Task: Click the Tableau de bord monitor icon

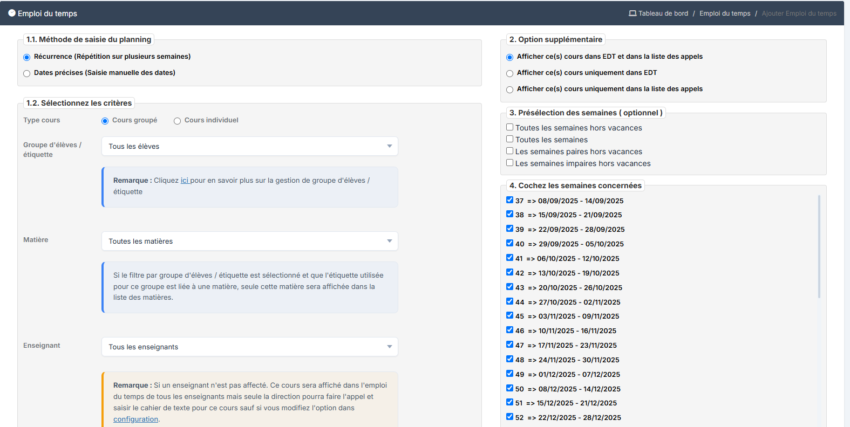Action: [633, 13]
